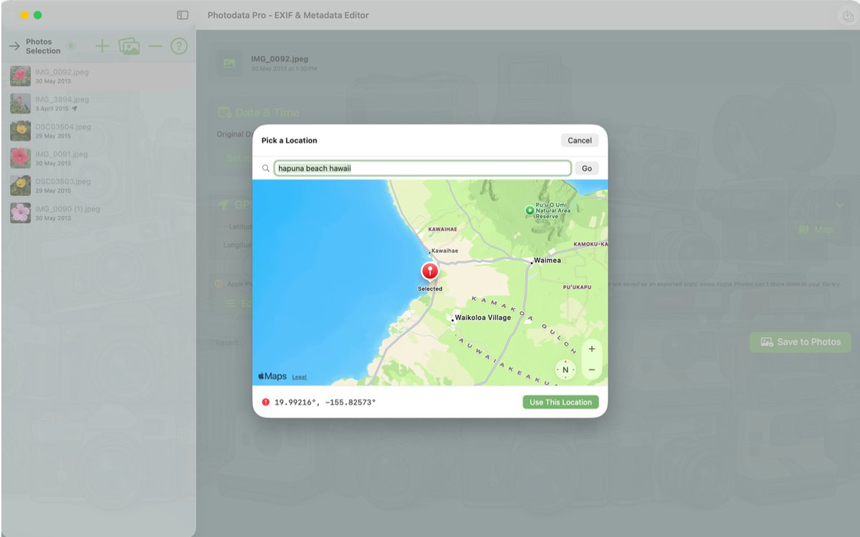
Task: Click the Photos Selection arrow icon
Action: pyautogui.click(x=14, y=47)
